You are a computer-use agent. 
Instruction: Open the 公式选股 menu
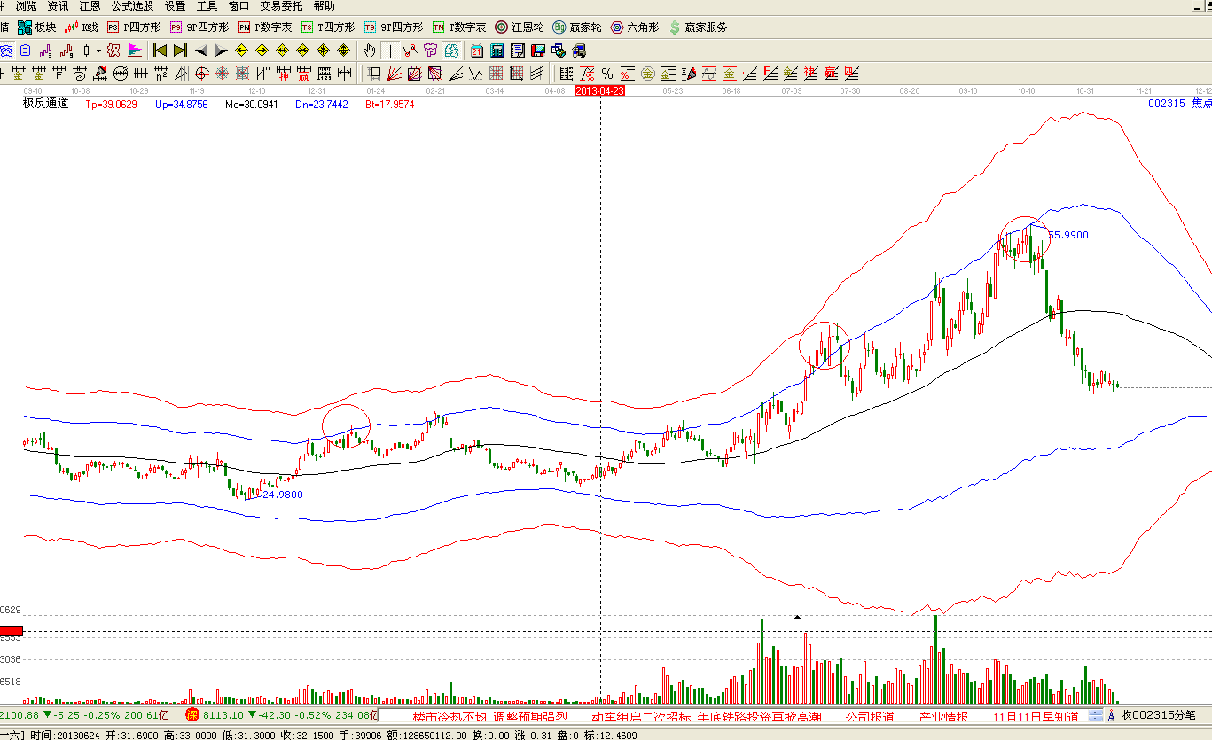click(x=131, y=6)
